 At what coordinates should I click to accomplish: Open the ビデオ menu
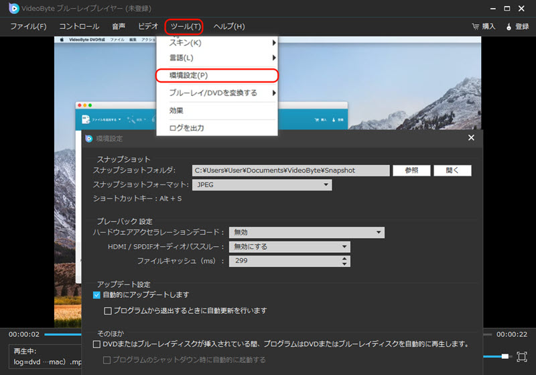pyautogui.click(x=148, y=27)
